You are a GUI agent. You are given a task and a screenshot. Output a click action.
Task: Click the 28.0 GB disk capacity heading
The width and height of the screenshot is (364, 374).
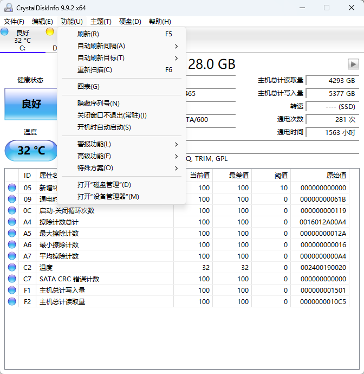click(x=211, y=64)
